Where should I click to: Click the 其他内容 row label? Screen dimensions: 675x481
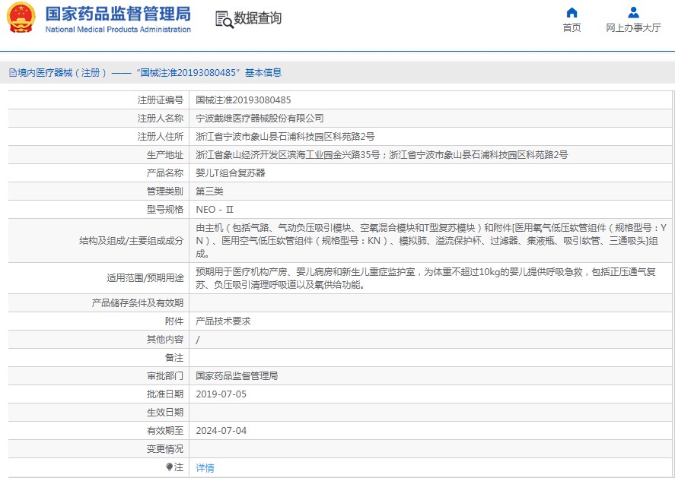[x=165, y=340]
